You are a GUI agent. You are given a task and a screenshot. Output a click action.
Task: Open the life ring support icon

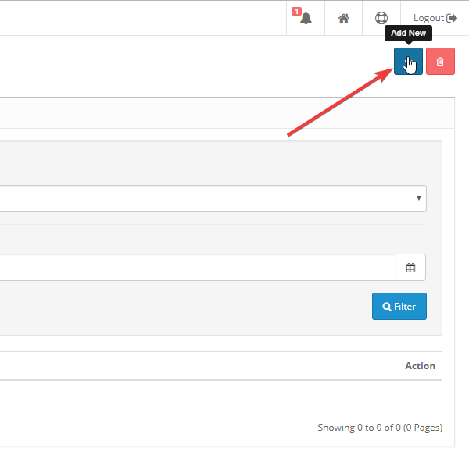[x=381, y=18]
